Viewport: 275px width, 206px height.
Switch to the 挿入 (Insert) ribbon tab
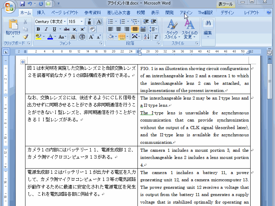tap(41, 13)
